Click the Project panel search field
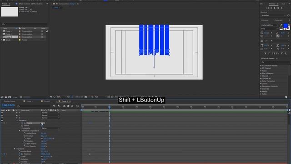 click(24, 24)
